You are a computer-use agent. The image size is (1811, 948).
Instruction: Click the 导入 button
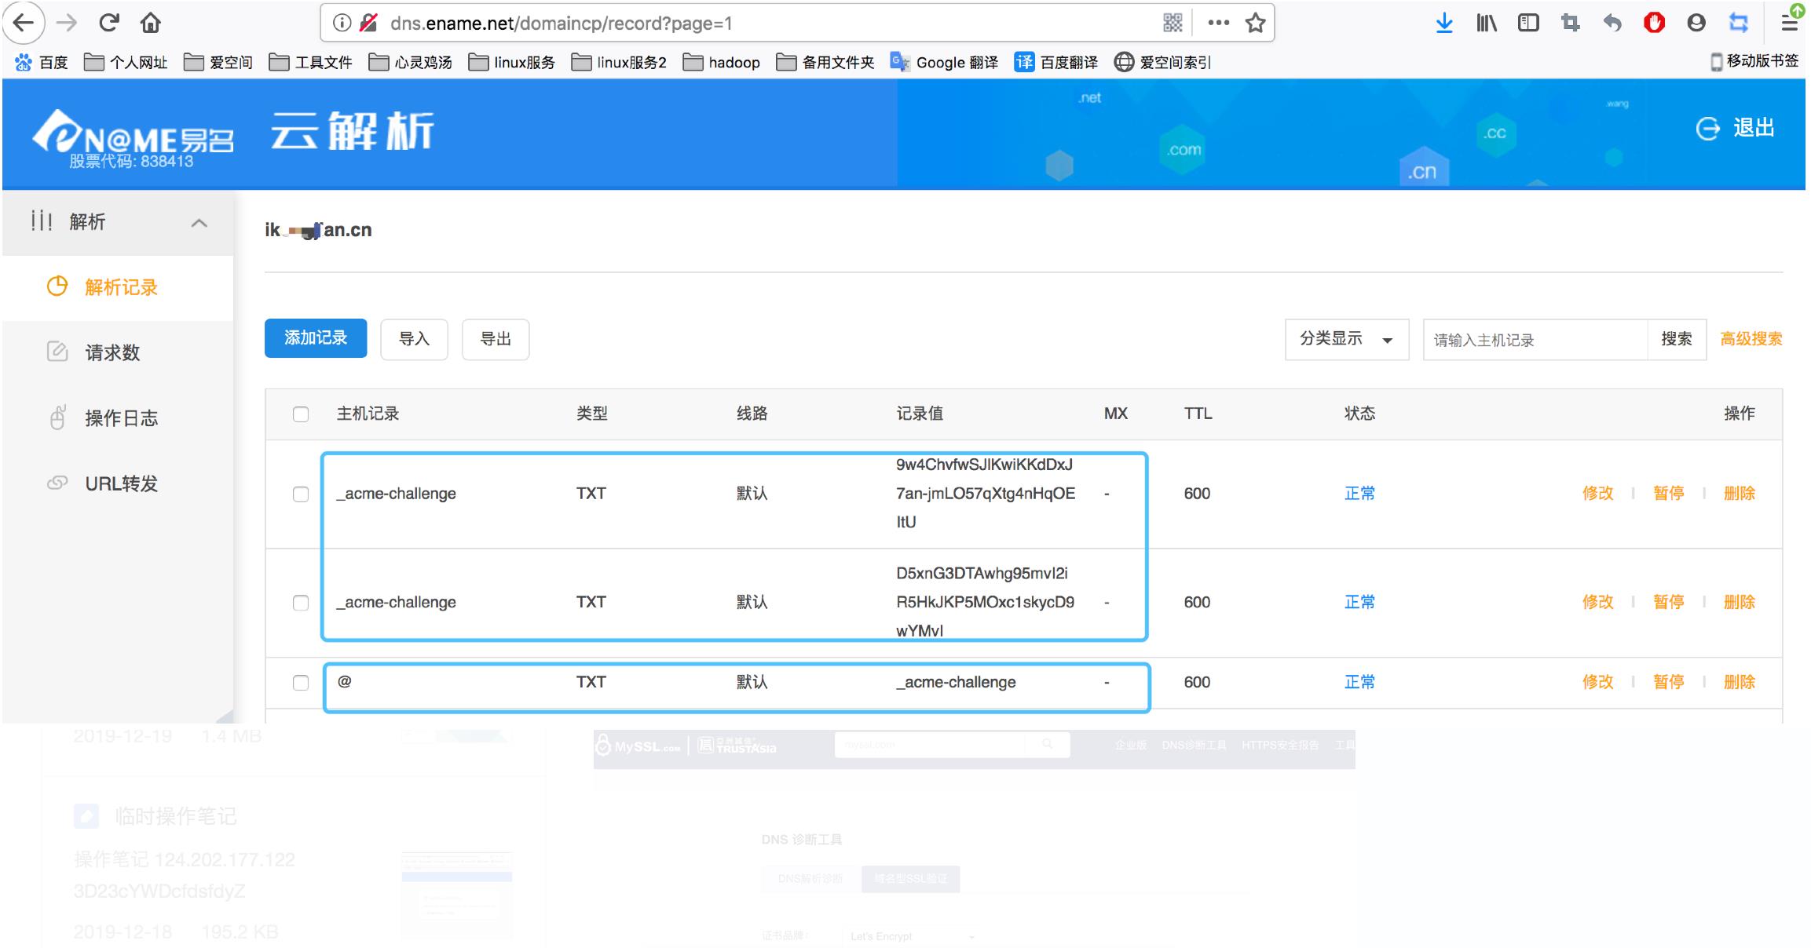pyautogui.click(x=414, y=339)
